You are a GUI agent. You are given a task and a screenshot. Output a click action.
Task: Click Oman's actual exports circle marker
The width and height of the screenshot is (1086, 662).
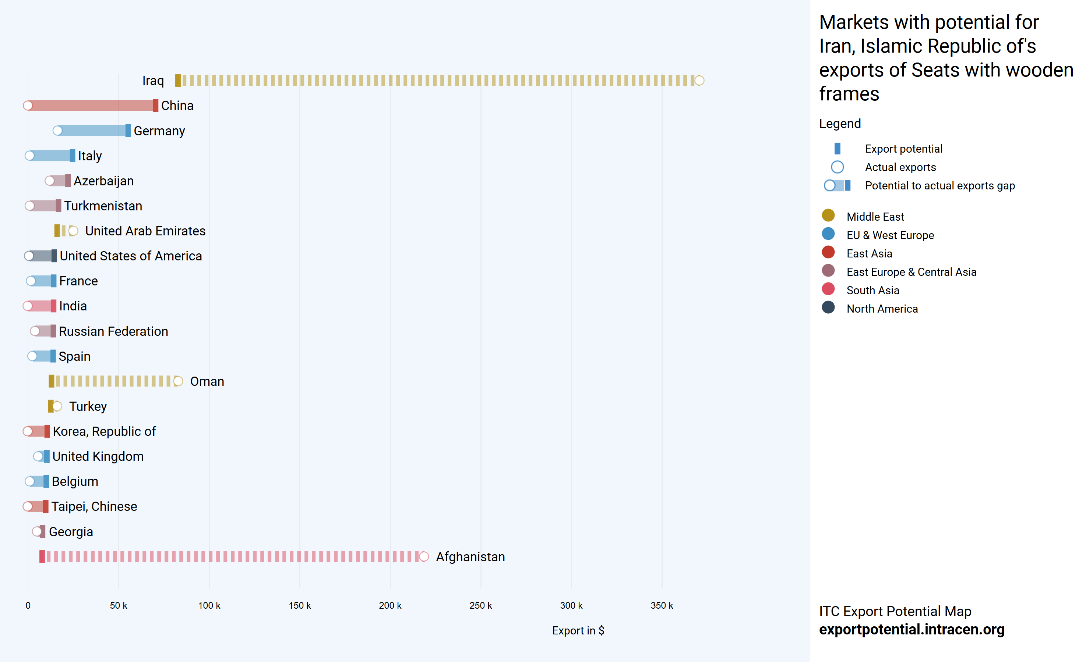pyautogui.click(x=178, y=381)
